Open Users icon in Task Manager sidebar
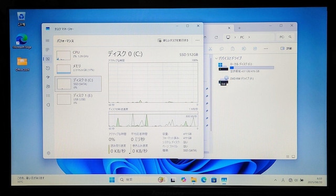 coord(48,86)
